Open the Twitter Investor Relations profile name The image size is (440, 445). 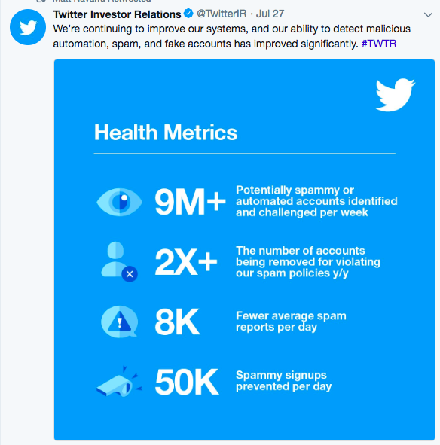[117, 14]
